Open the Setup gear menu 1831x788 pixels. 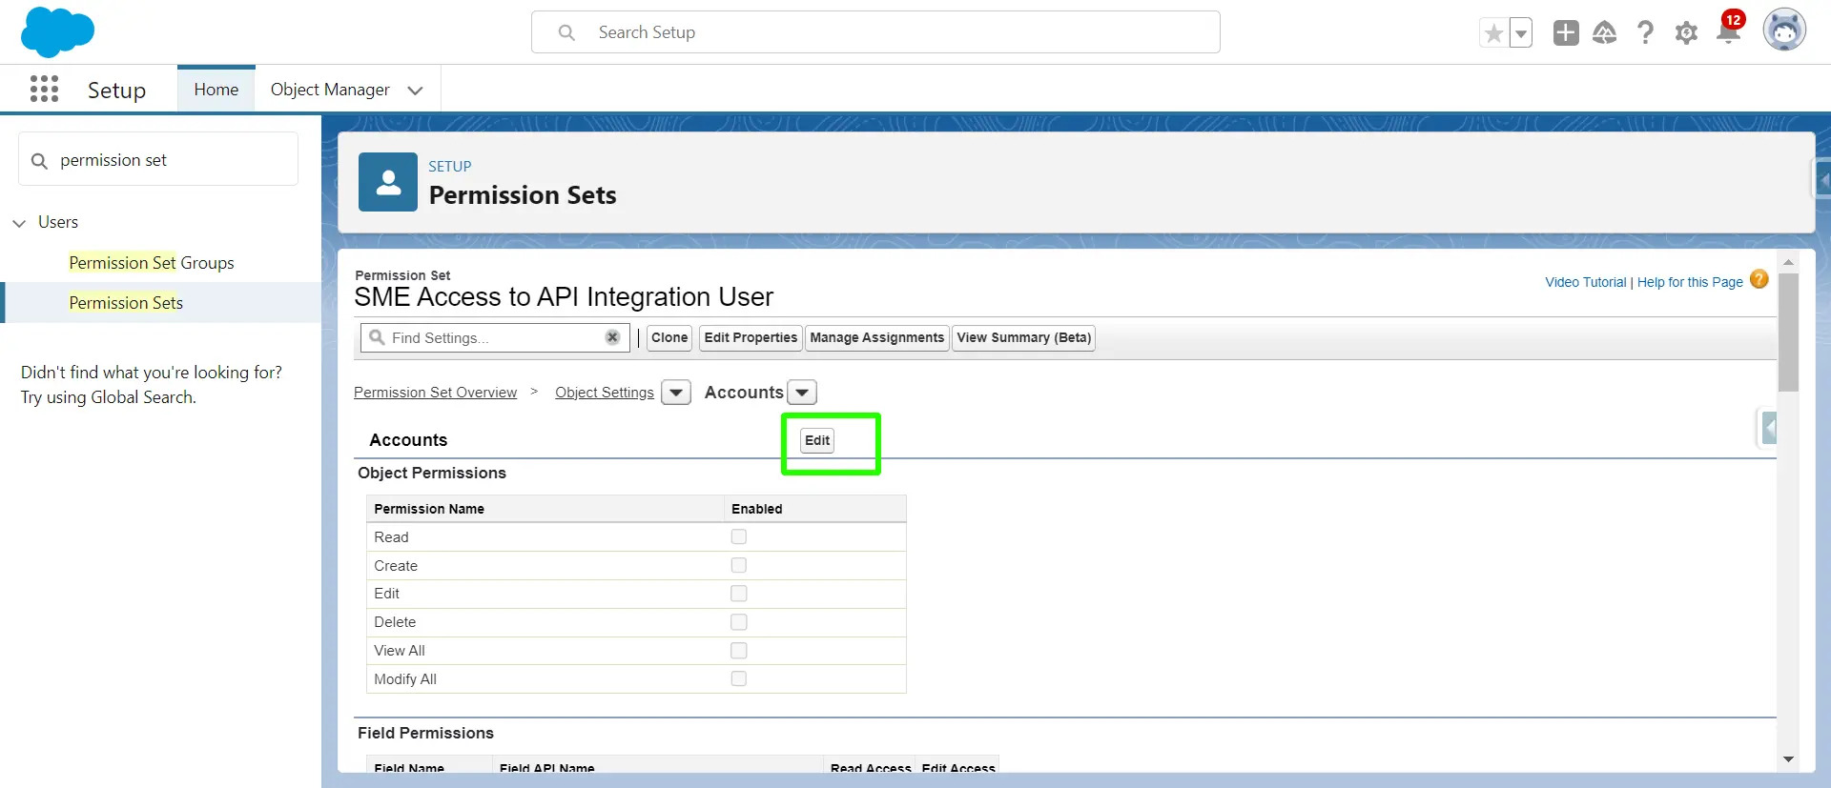[x=1686, y=33]
